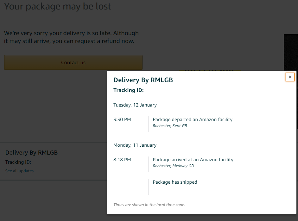Close the tracking details popup
Image resolution: width=298 pixels, height=221 pixels.
(x=290, y=77)
